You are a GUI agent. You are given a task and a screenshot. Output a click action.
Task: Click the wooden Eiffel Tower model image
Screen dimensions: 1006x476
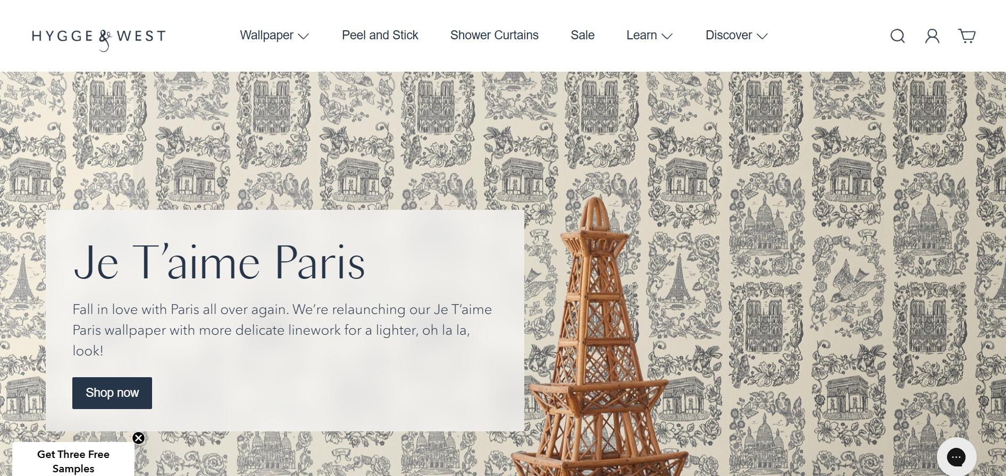click(x=596, y=340)
